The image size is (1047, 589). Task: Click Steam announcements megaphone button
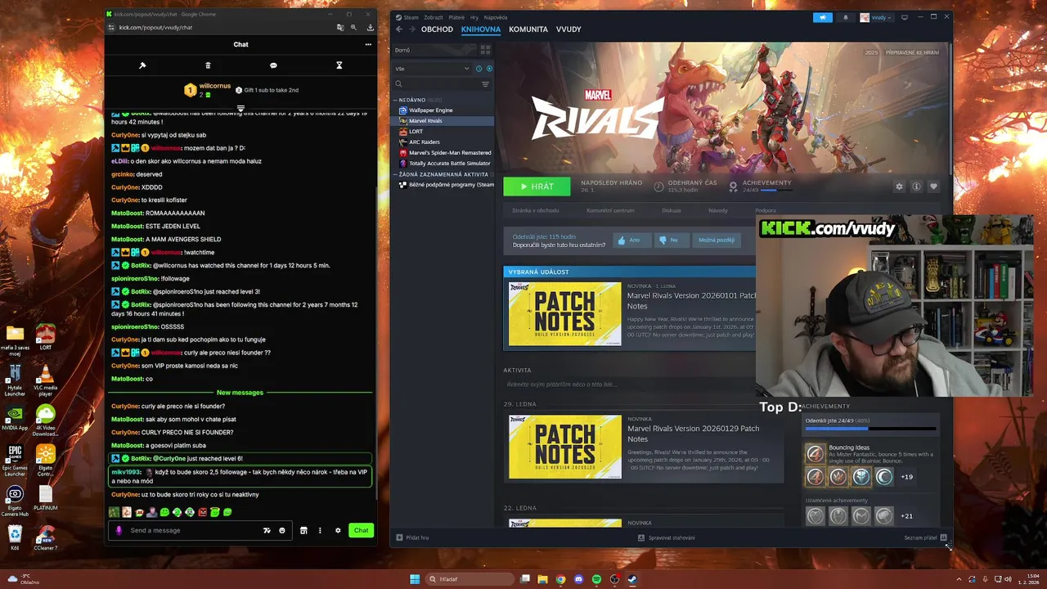823,17
